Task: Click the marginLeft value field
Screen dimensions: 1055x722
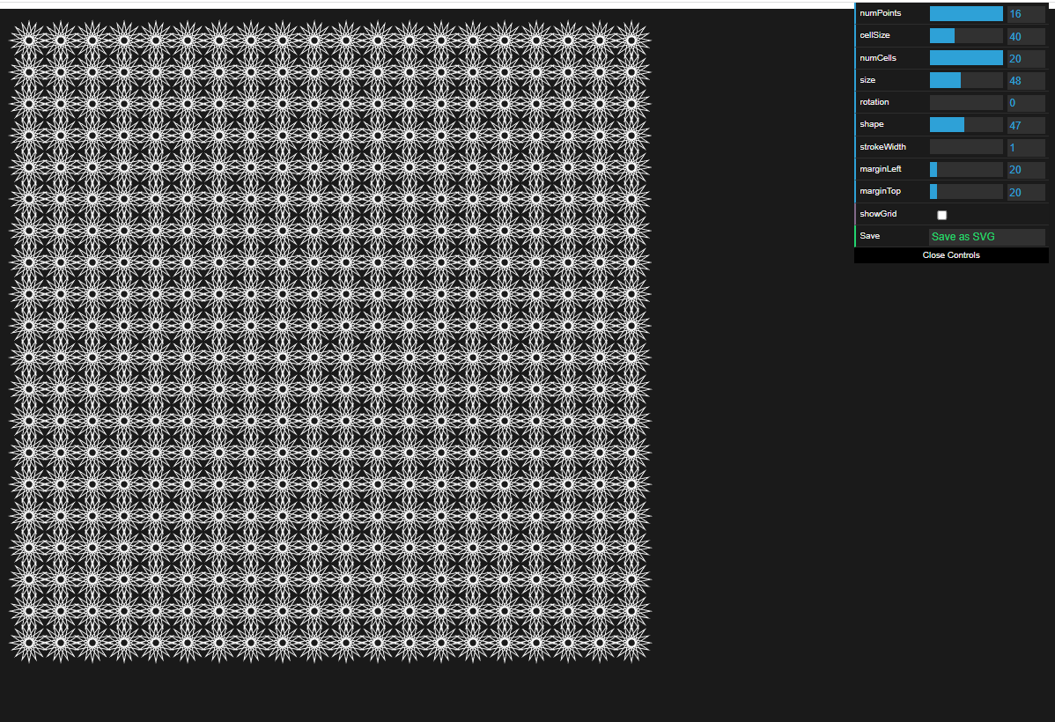Action: click(1025, 170)
